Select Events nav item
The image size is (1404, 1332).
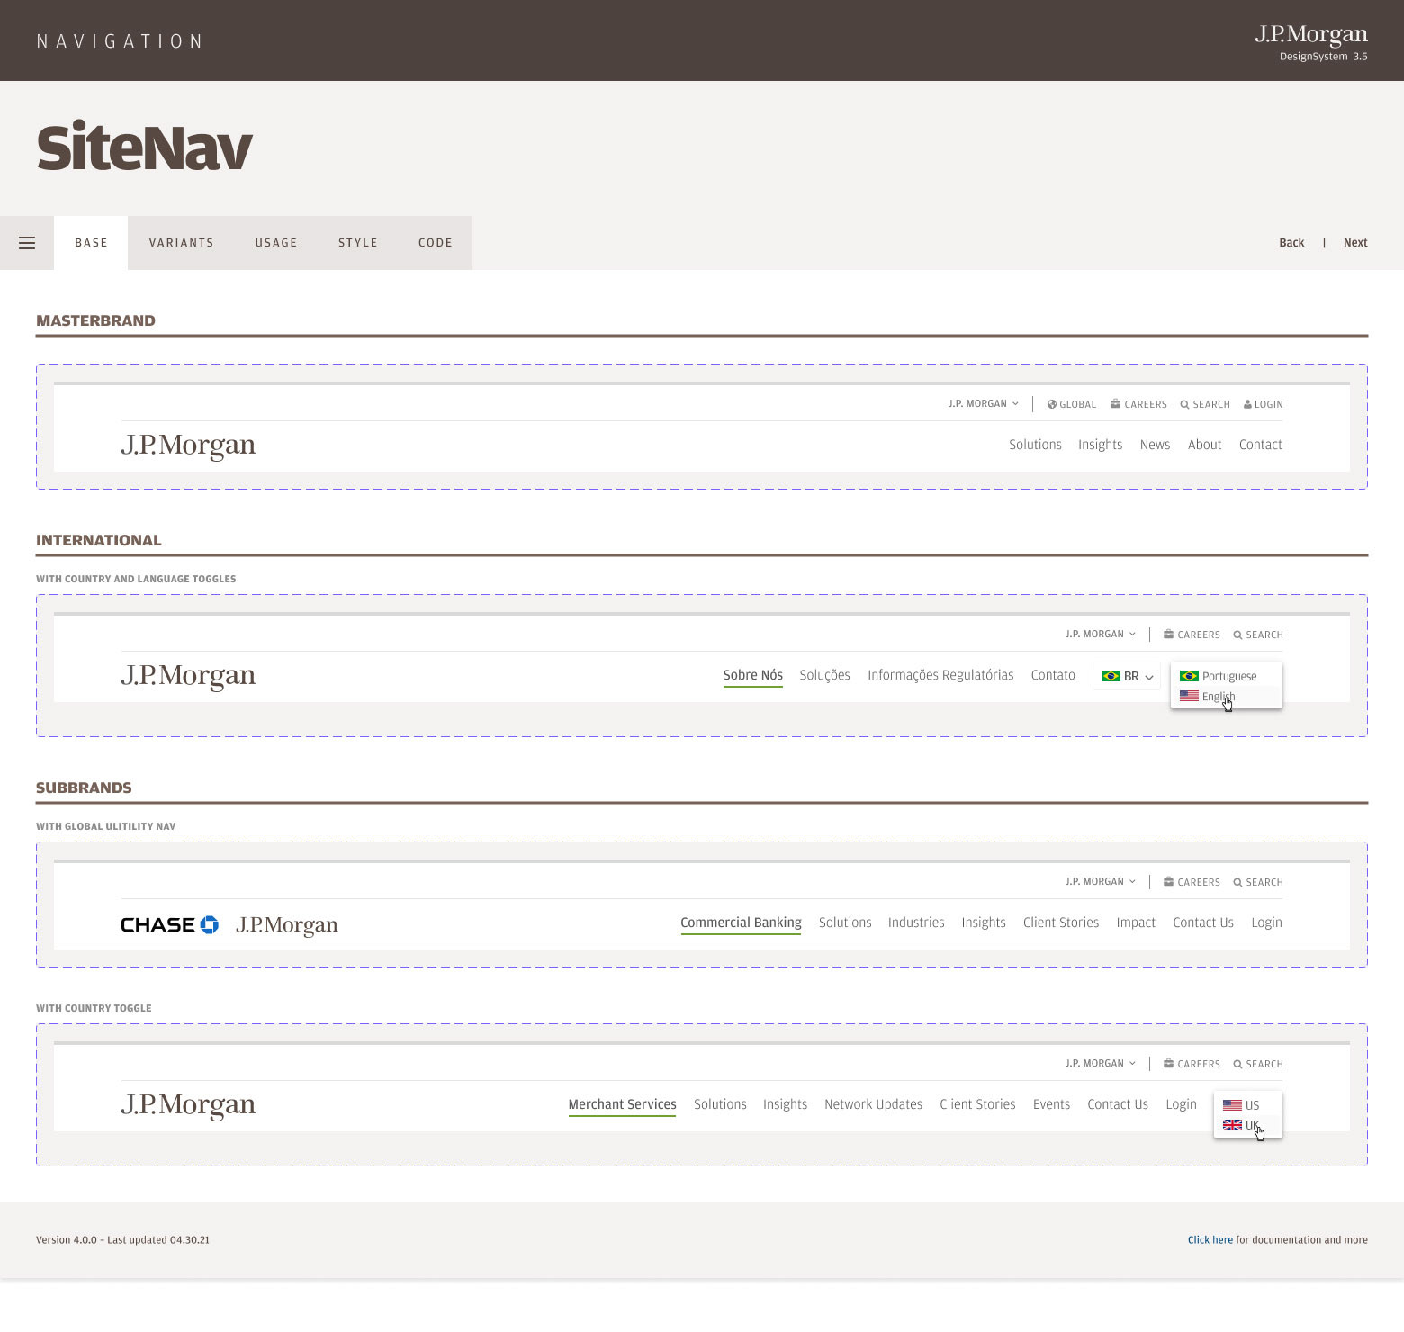[1051, 1104]
